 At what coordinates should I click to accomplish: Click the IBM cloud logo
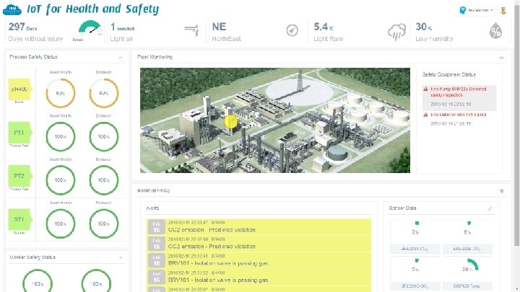[12, 10]
